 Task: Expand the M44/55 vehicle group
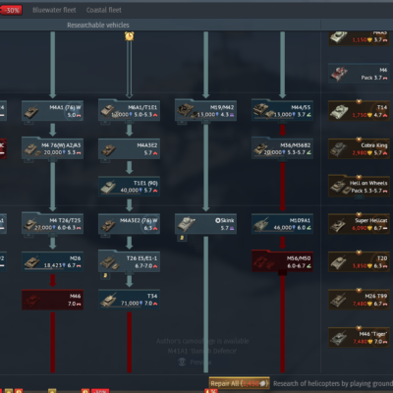click(x=282, y=111)
